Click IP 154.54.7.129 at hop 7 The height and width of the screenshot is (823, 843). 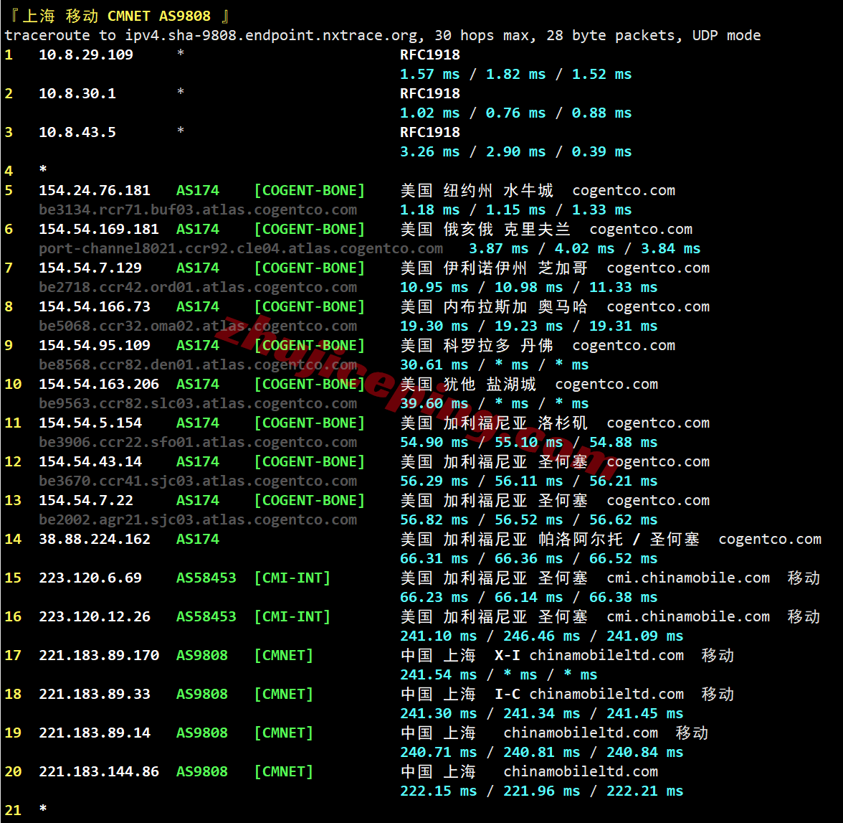(90, 268)
